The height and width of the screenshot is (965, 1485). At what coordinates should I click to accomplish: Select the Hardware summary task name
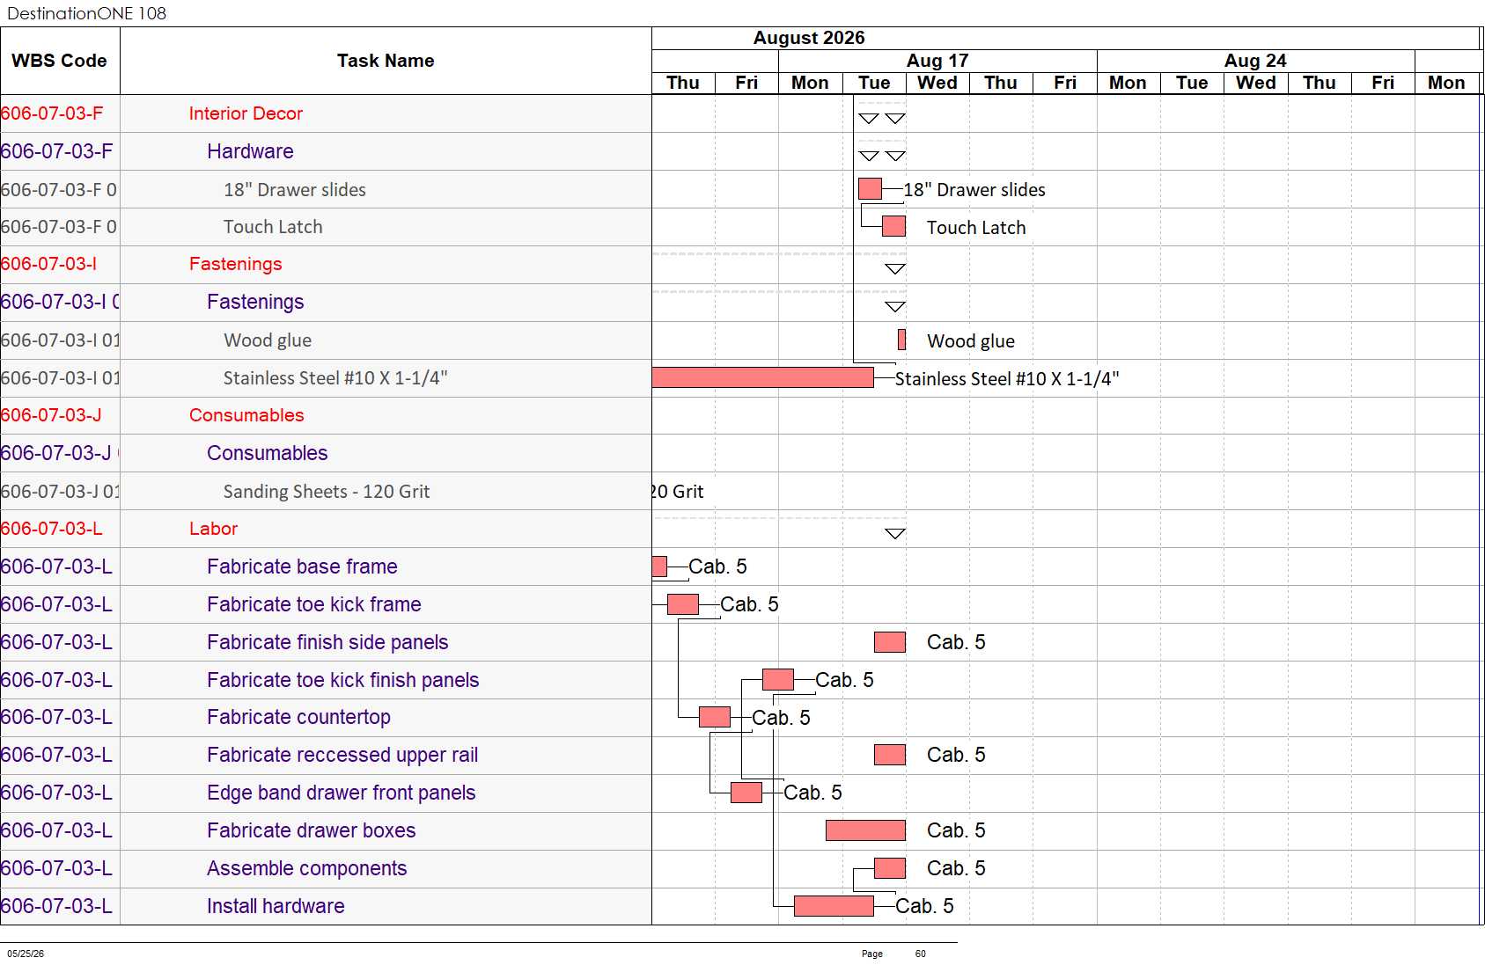250,151
